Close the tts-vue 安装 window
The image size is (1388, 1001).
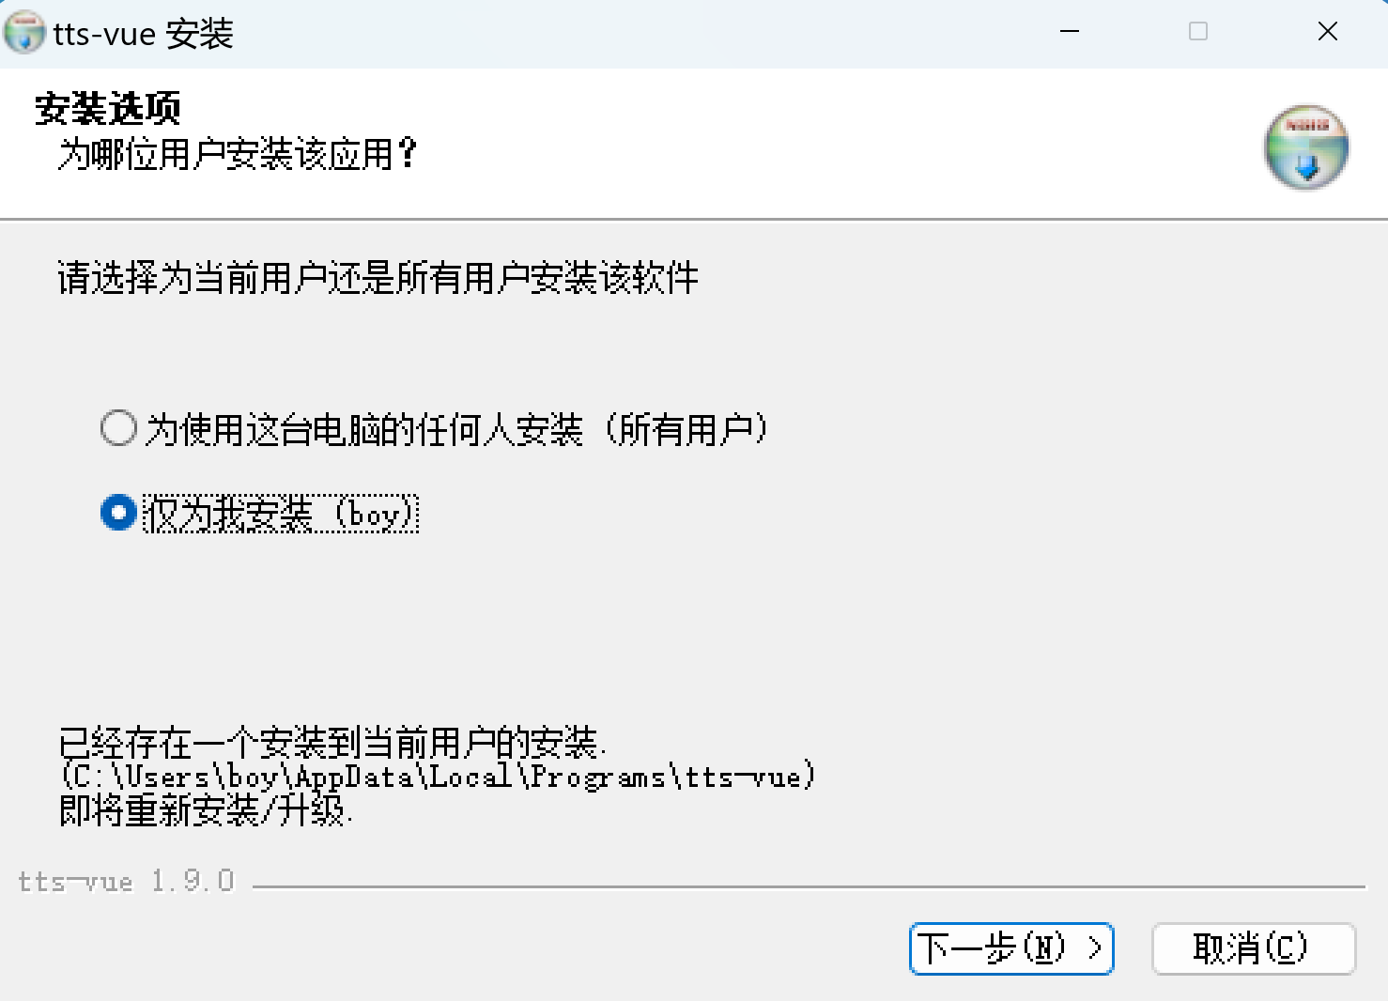[x=1327, y=32]
